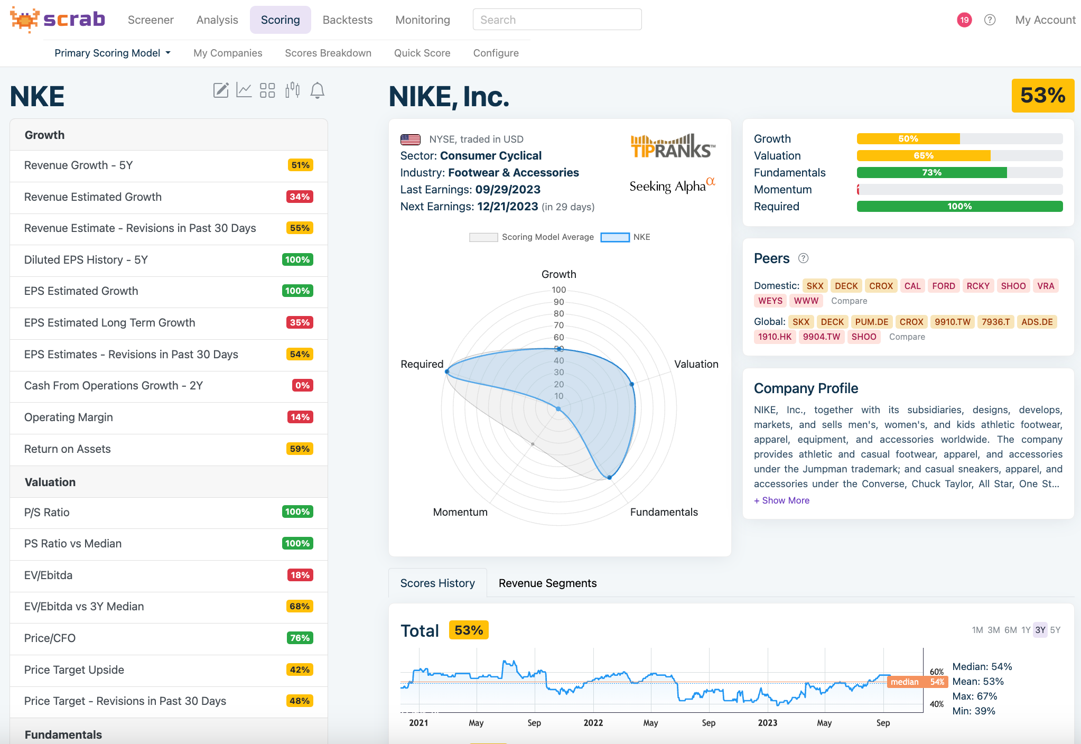Image resolution: width=1081 pixels, height=744 pixels.
Task: Expand the Primary Scoring Model dropdown
Action: (x=113, y=53)
